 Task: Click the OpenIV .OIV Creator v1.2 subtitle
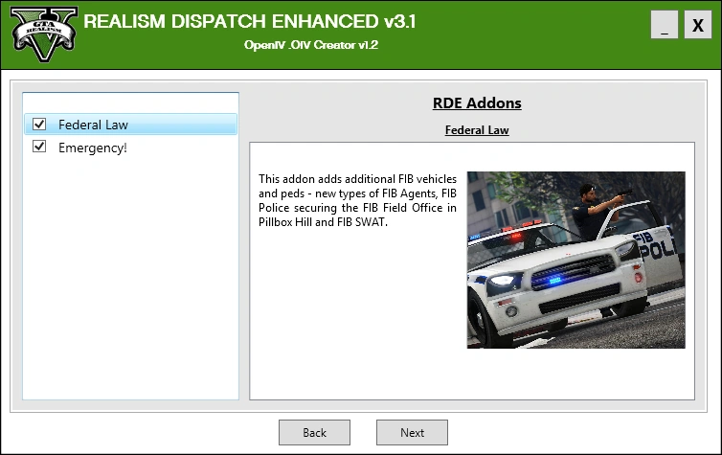311,45
